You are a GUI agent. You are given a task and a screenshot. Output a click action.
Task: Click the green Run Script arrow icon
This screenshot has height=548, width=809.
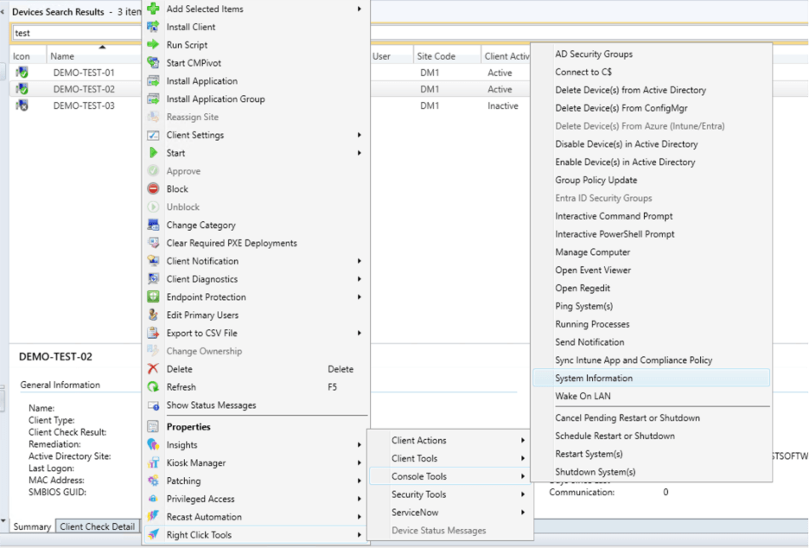click(x=153, y=45)
